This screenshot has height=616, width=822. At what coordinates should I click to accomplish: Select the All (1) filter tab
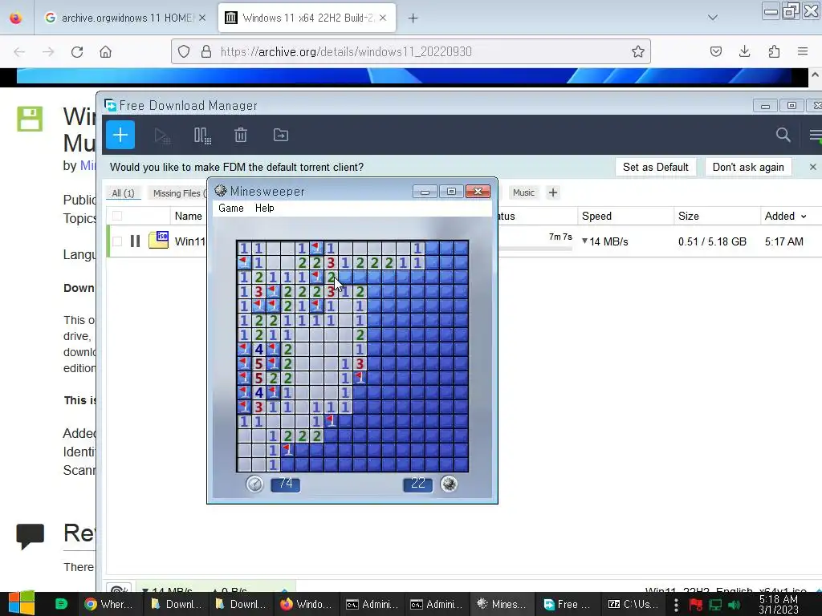tap(123, 193)
